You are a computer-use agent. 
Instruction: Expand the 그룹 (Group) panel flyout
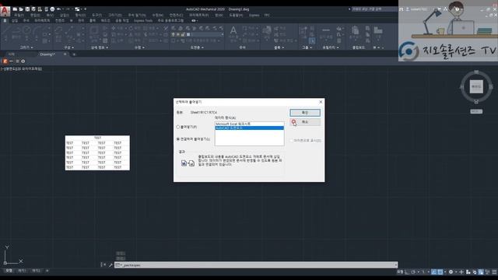(x=307, y=47)
